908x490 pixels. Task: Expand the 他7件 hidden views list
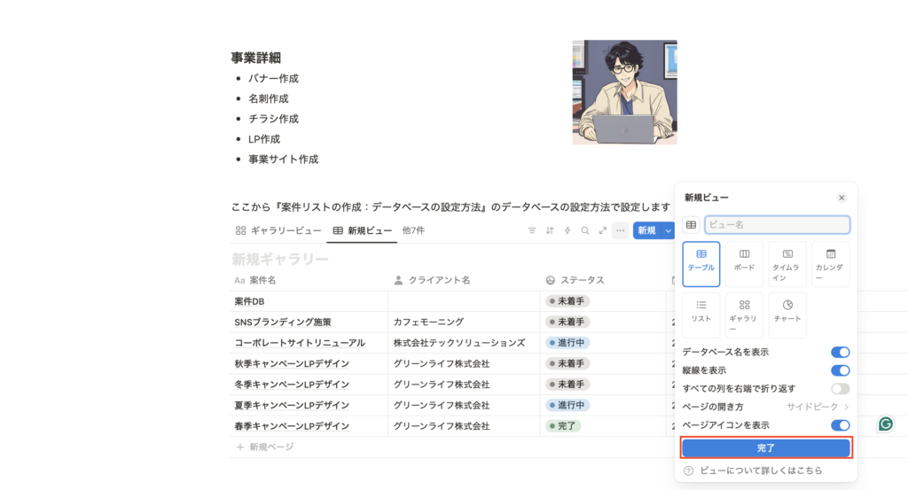click(x=413, y=230)
